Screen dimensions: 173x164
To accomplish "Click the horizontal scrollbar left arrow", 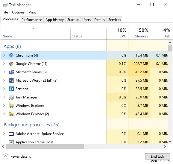I will 3,146.
